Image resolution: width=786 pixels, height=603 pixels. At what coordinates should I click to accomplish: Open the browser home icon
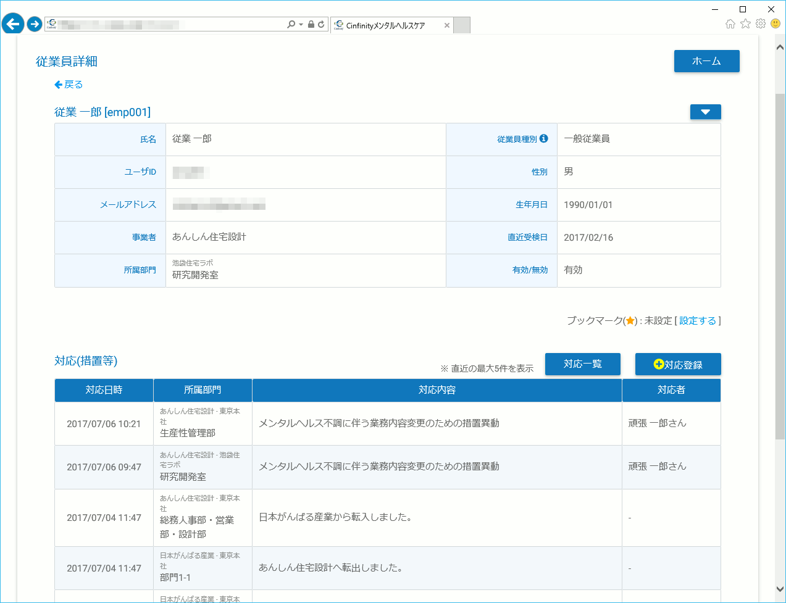coord(730,24)
